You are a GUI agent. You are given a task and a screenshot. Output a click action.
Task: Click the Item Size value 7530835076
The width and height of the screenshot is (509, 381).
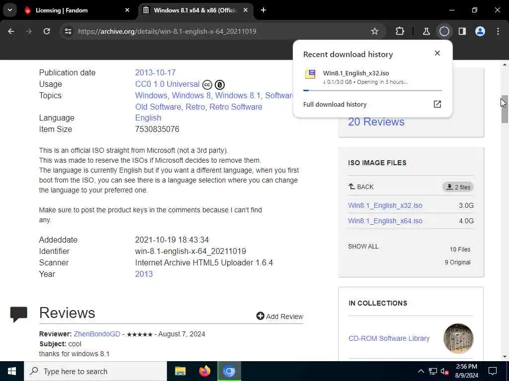pos(157,129)
